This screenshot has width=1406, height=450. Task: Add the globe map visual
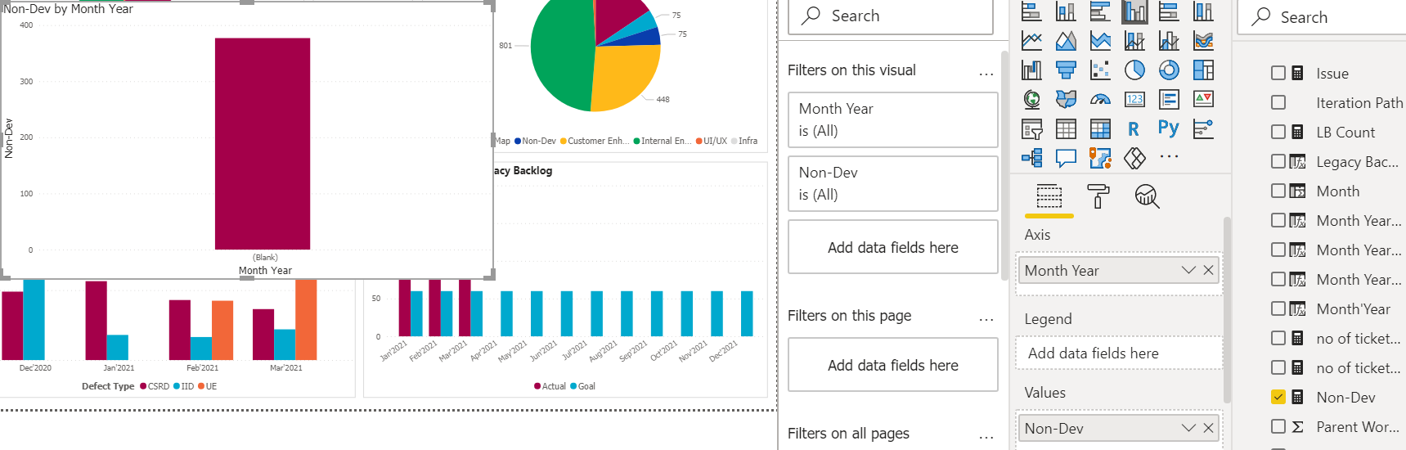[x=1031, y=100]
